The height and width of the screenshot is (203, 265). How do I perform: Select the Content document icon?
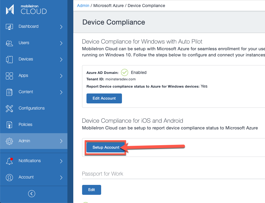(9, 92)
